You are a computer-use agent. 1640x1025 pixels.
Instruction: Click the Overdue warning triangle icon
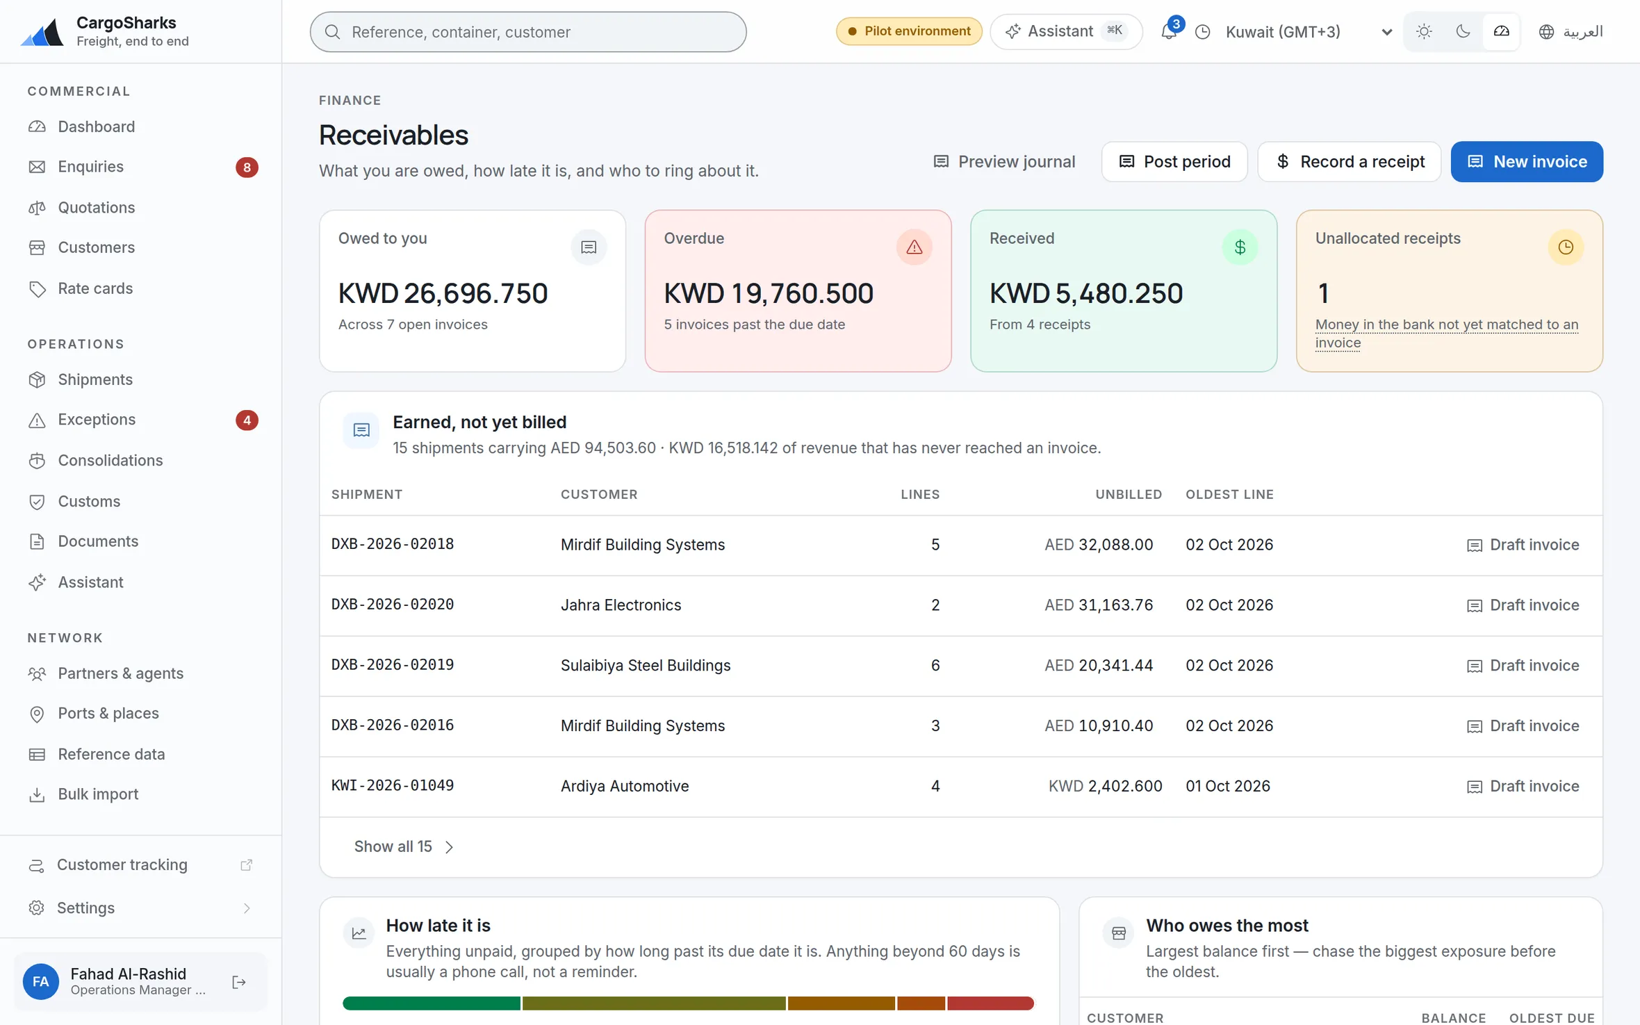point(914,247)
